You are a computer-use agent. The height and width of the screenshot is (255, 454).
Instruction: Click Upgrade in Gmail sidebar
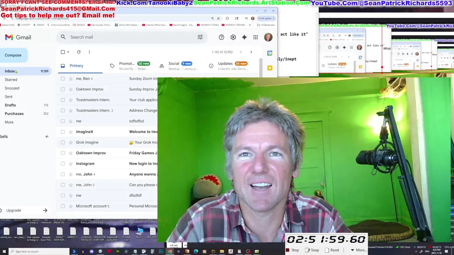click(13, 210)
